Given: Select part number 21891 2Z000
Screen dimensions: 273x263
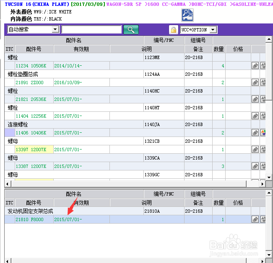Looking at the screenshot, I should click(x=30, y=83).
